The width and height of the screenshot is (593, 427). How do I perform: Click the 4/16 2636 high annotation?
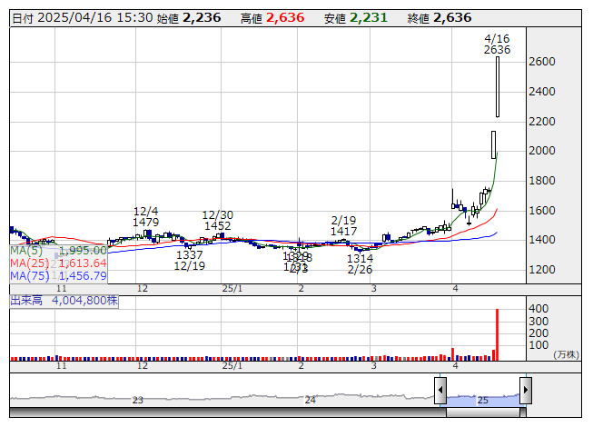pos(497,45)
